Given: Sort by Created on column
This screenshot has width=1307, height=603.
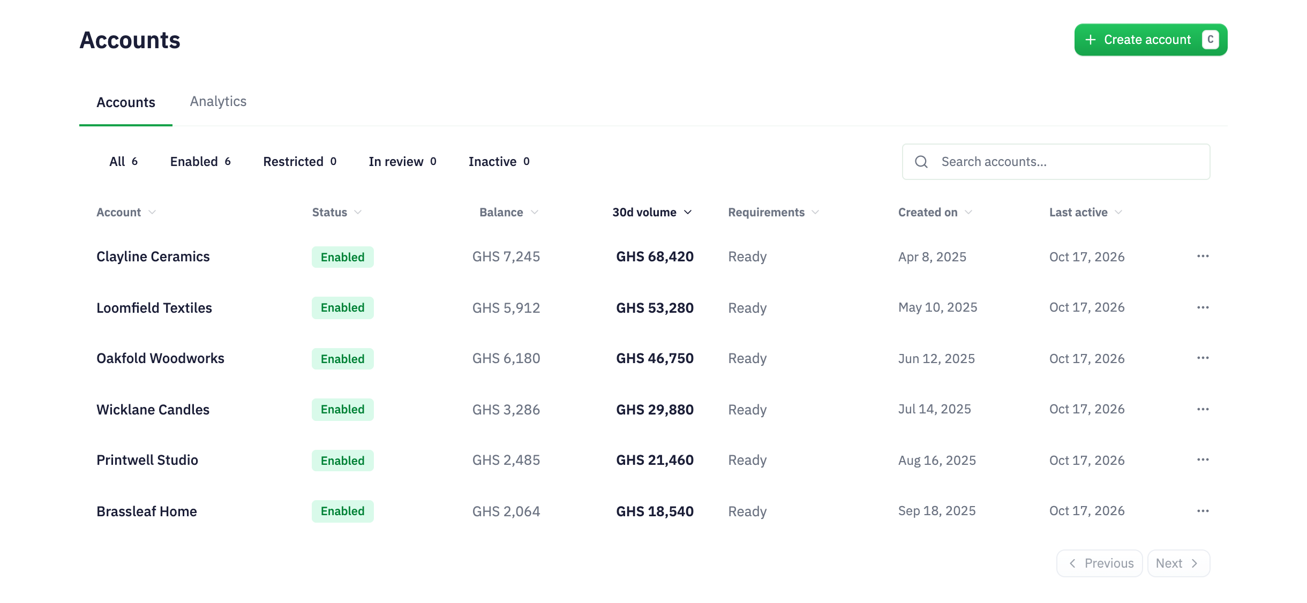Looking at the screenshot, I should coord(935,213).
